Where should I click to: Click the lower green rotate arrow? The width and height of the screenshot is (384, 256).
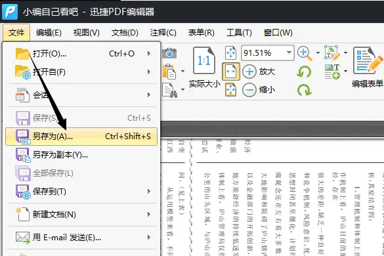coord(304,90)
